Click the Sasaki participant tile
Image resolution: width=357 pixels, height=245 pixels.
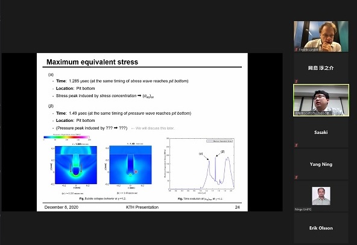point(321,132)
